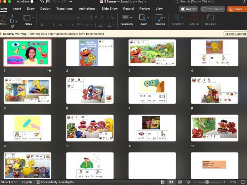Toggle the AutoSave switch
247x185 pixels.
(32, 1)
